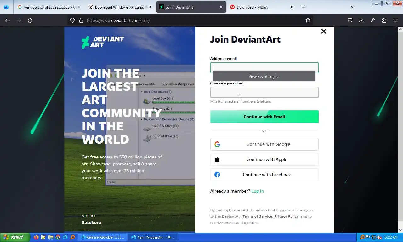Select the Join | DeviantArt taskbar button
This screenshot has height=242, width=403.
click(153, 237)
